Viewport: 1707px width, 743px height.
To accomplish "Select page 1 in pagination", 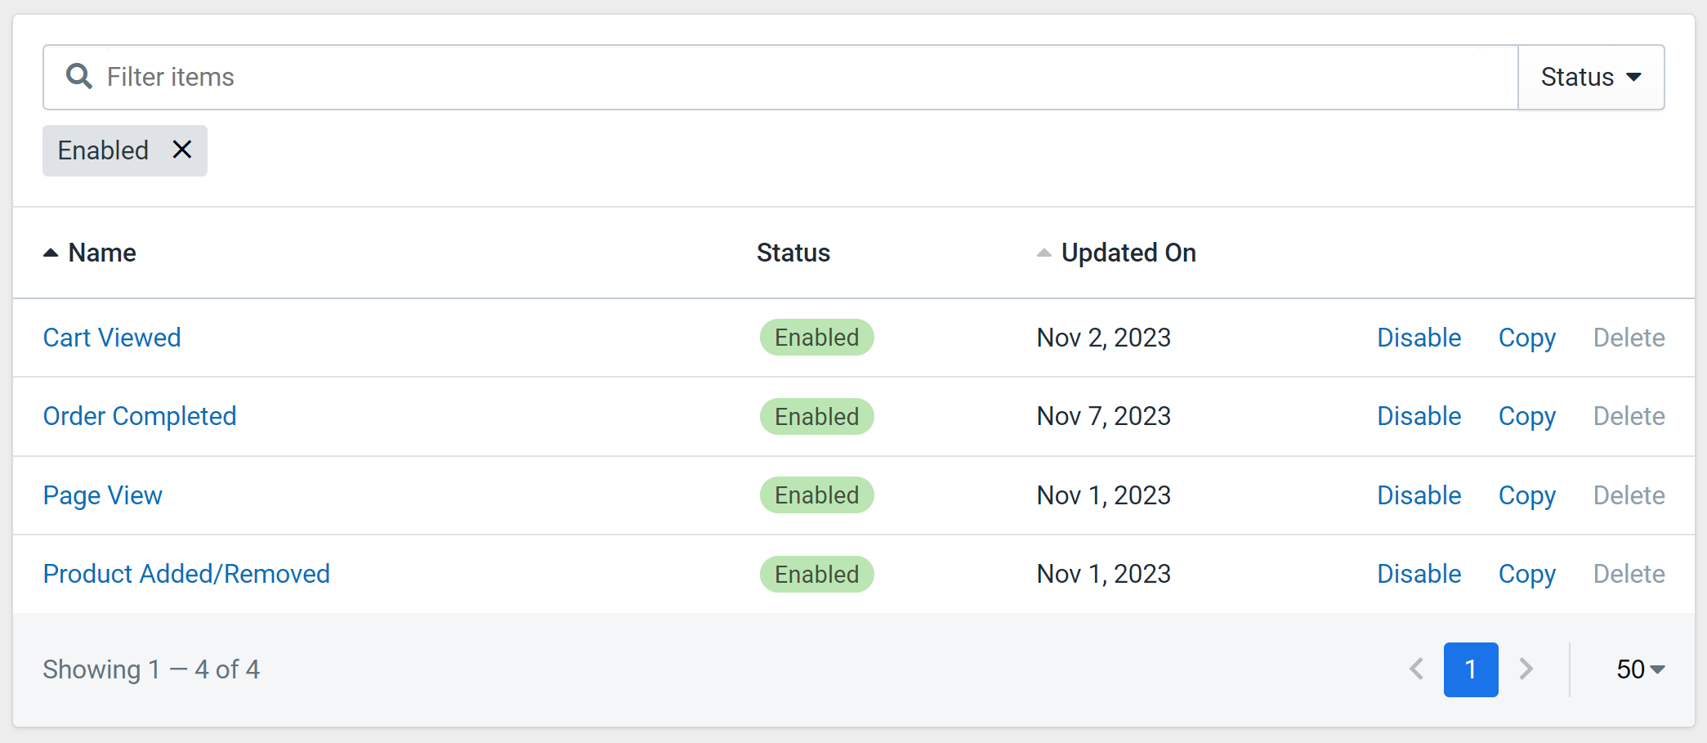I will click(x=1471, y=669).
